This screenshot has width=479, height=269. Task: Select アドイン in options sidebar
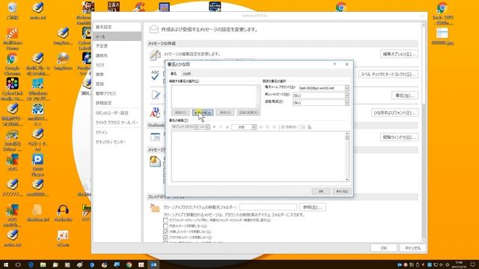click(117, 133)
